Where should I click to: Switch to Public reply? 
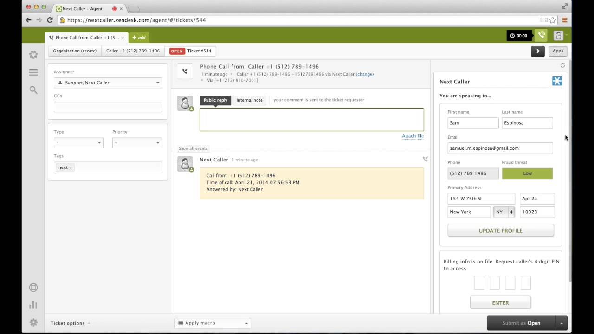click(215, 100)
